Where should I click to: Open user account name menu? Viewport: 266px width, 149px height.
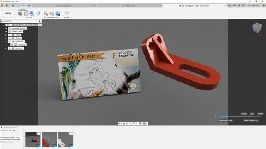(253, 5)
